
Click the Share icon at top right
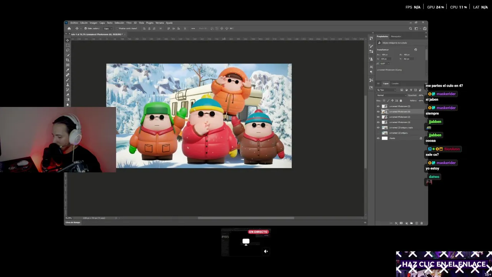(425, 28)
